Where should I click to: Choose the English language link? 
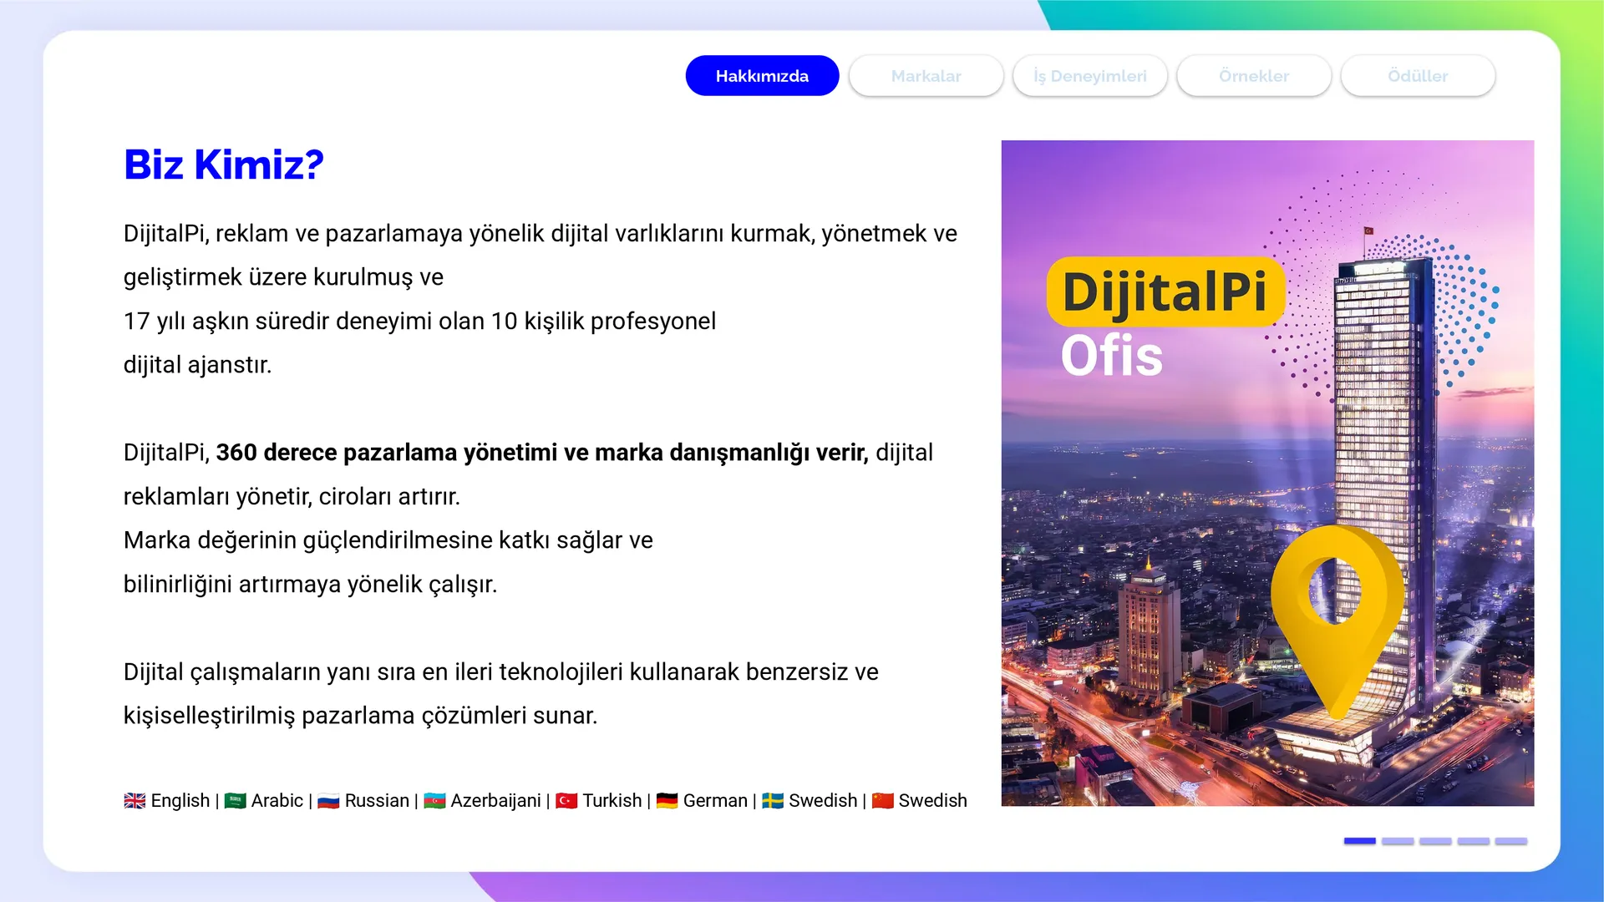pyautogui.click(x=180, y=801)
